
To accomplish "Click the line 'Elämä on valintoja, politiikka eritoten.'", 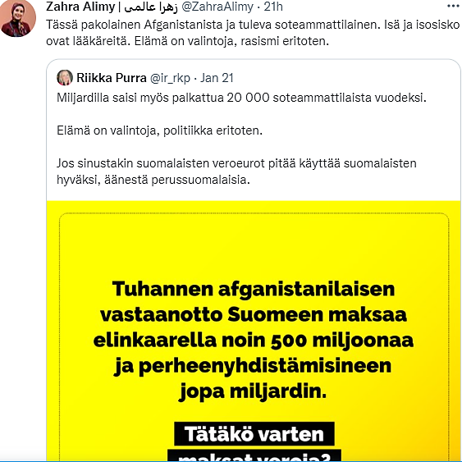I will point(159,130).
